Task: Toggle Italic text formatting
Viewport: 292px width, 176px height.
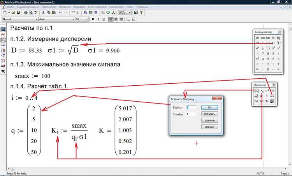Action: coord(98,19)
